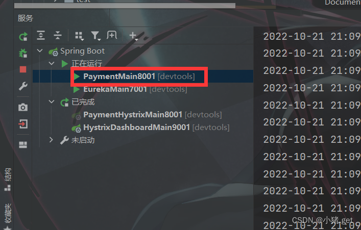Click the layout panel icon in sidebar
The image size is (361, 230).
[23, 145]
